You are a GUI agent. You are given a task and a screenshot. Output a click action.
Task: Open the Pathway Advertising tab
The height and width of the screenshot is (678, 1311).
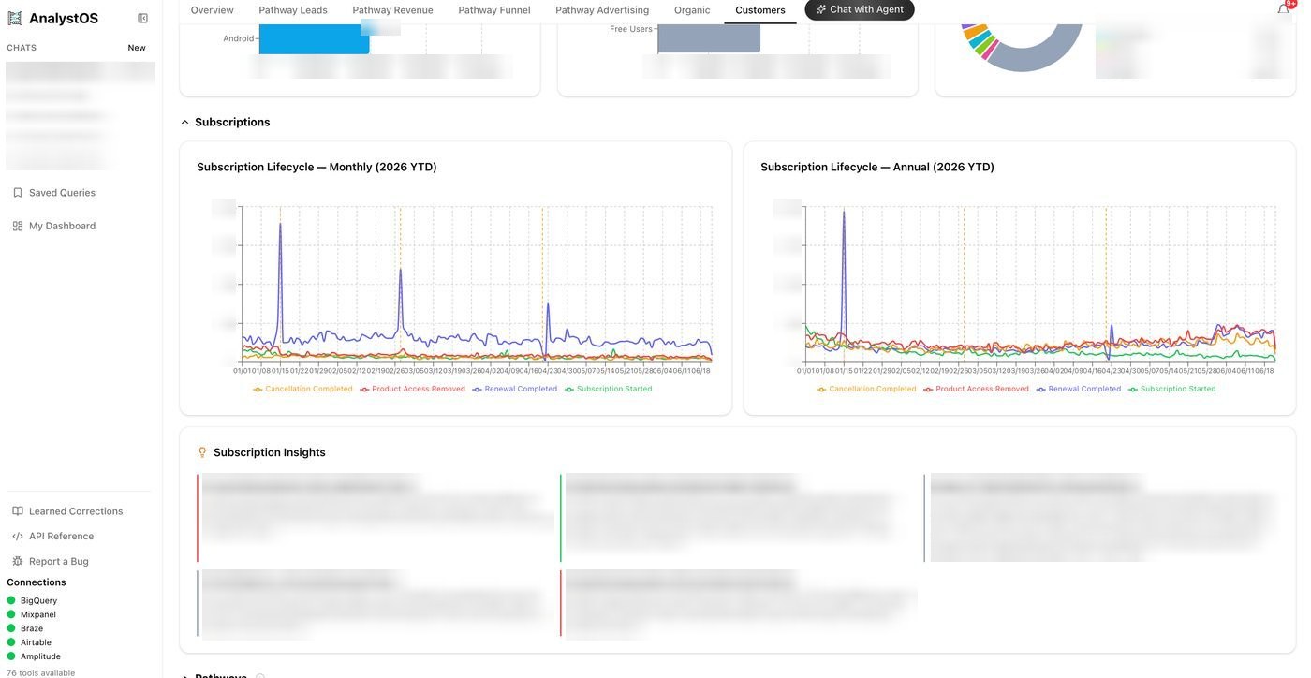click(602, 10)
